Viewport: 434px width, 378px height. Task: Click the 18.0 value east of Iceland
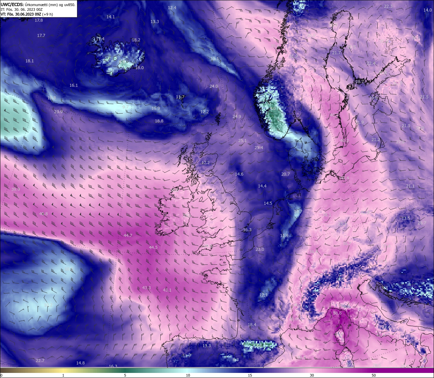point(139,68)
